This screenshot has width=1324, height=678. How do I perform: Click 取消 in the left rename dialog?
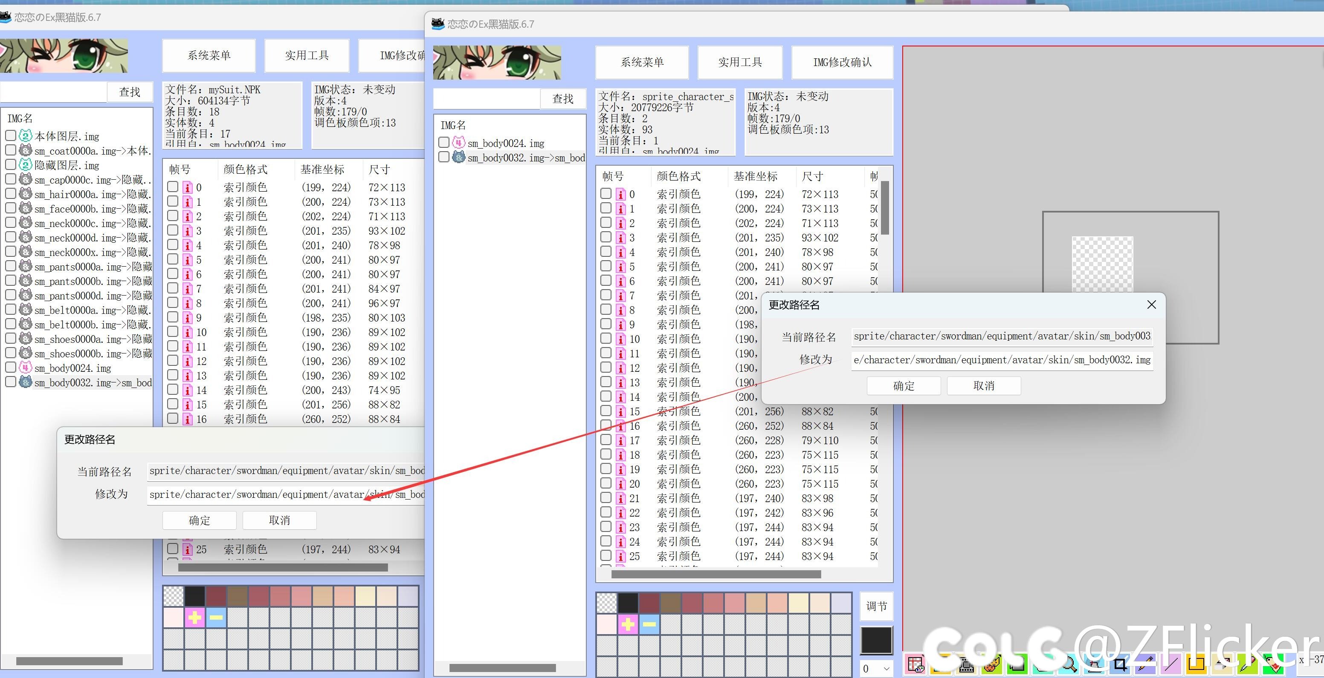[x=280, y=520]
